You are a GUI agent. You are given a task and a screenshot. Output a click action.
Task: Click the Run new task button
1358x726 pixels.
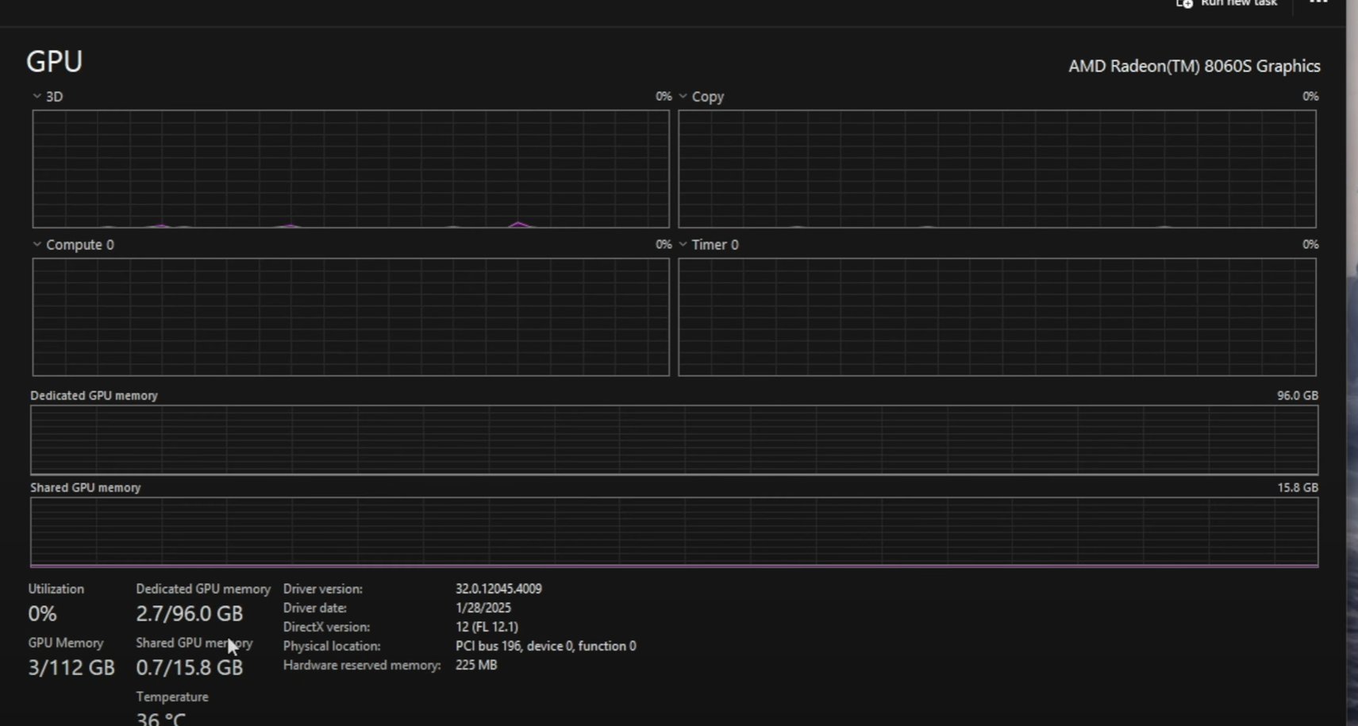click(1226, 3)
